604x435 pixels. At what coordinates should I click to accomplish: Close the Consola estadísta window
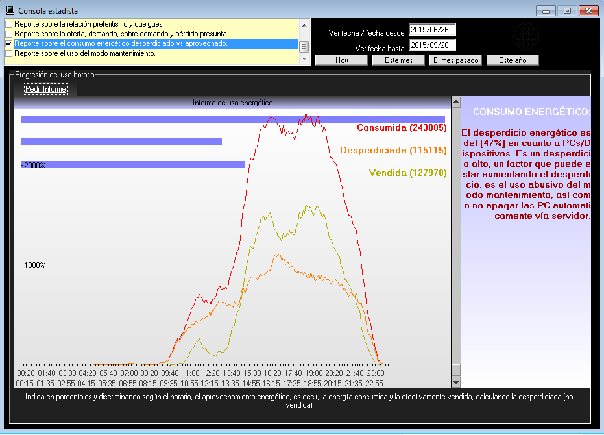pos(588,11)
